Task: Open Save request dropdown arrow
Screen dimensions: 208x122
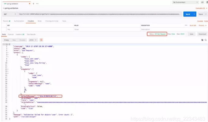Action: click(x=206, y=14)
